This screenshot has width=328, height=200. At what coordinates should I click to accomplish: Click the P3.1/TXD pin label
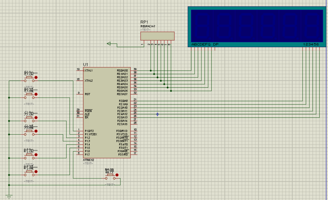[x=122, y=134]
